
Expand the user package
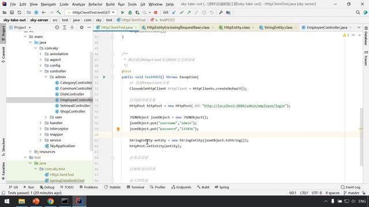tap(46, 117)
